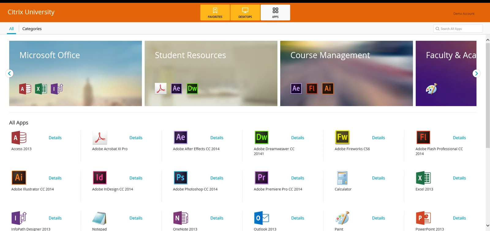Open the PowerPoint 2013 icon

pos(423,218)
